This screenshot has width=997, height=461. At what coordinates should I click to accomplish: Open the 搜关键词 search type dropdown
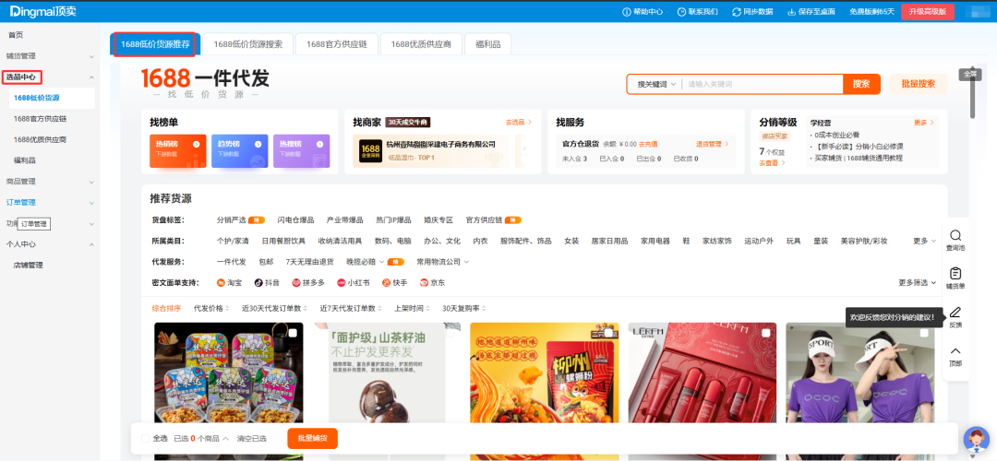656,84
